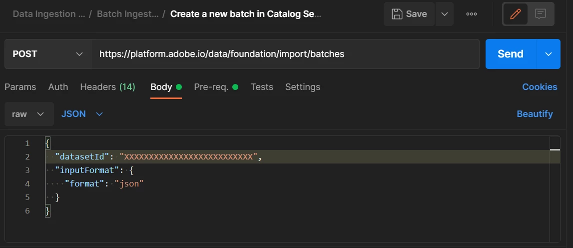Switch to the Auth tab
The width and height of the screenshot is (573, 248).
tap(58, 87)
